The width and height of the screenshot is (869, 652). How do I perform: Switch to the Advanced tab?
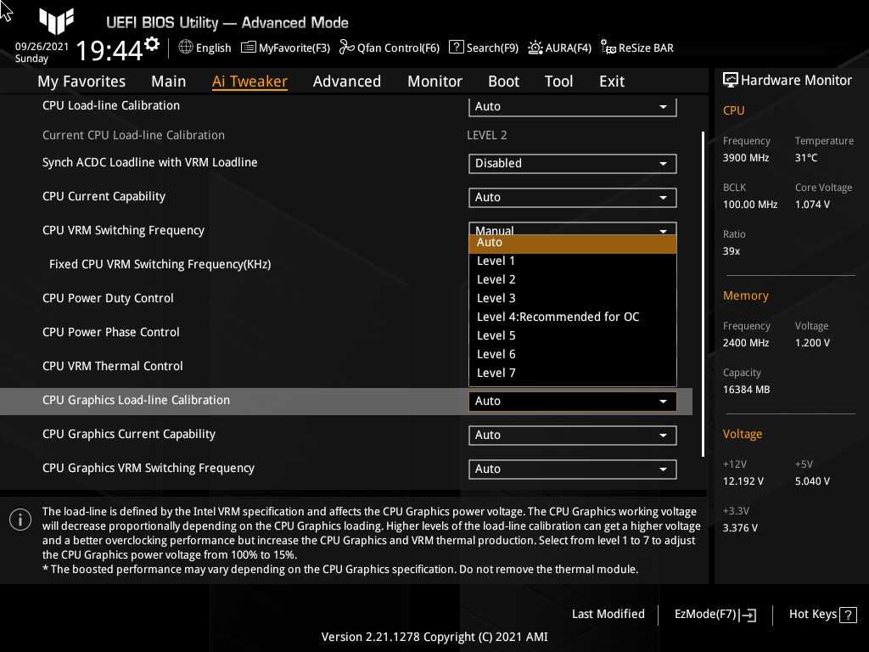[347, 81]
